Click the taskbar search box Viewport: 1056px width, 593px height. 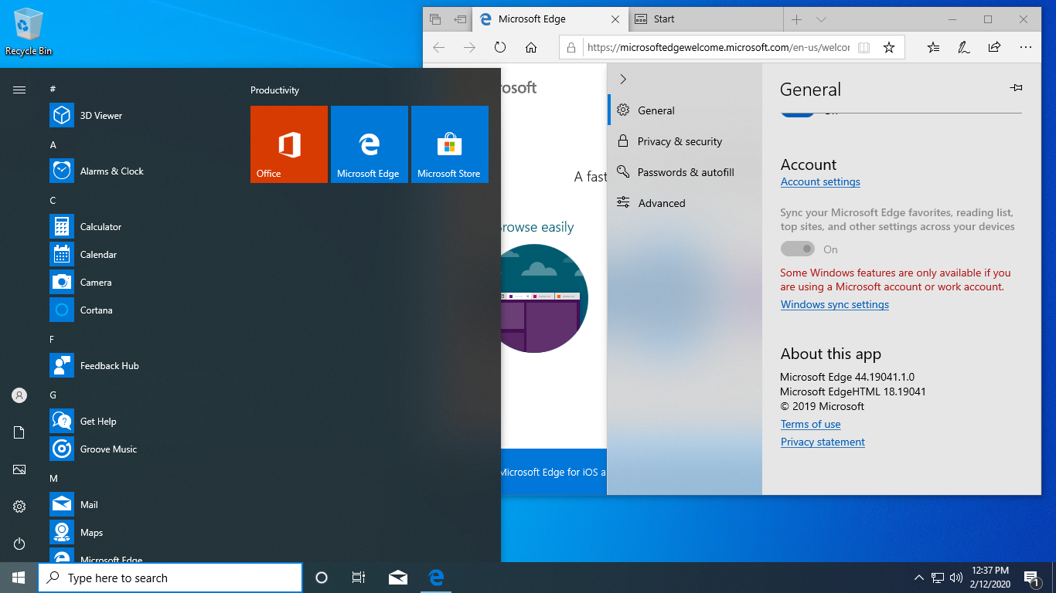170,578
